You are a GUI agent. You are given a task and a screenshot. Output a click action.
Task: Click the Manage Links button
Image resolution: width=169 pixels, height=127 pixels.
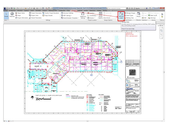(x=121, y=16)
